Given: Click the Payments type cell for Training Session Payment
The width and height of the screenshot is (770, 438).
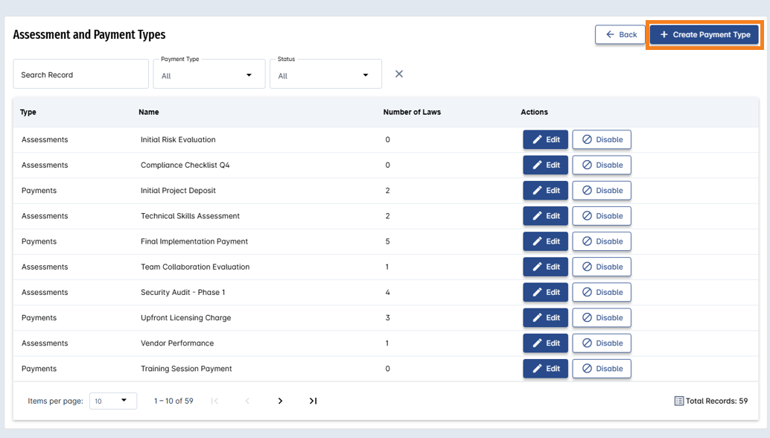Looking at the screenshot, I should tap(39, 369).
